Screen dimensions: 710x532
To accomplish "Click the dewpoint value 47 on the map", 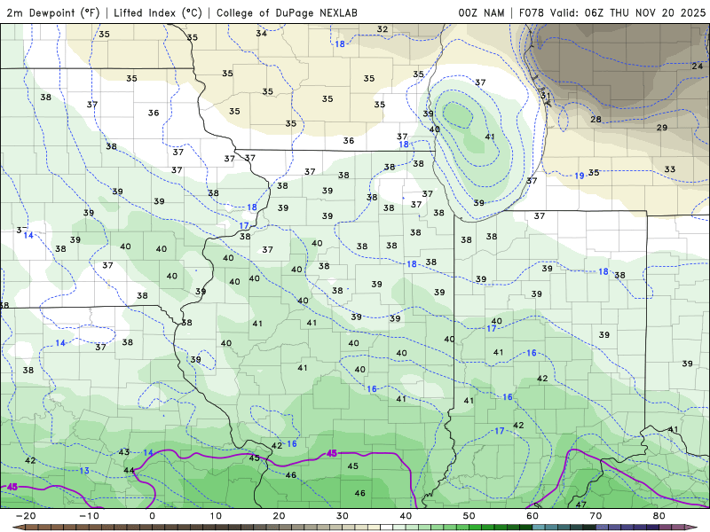I will pyautogui.click(x=581, y=504).
